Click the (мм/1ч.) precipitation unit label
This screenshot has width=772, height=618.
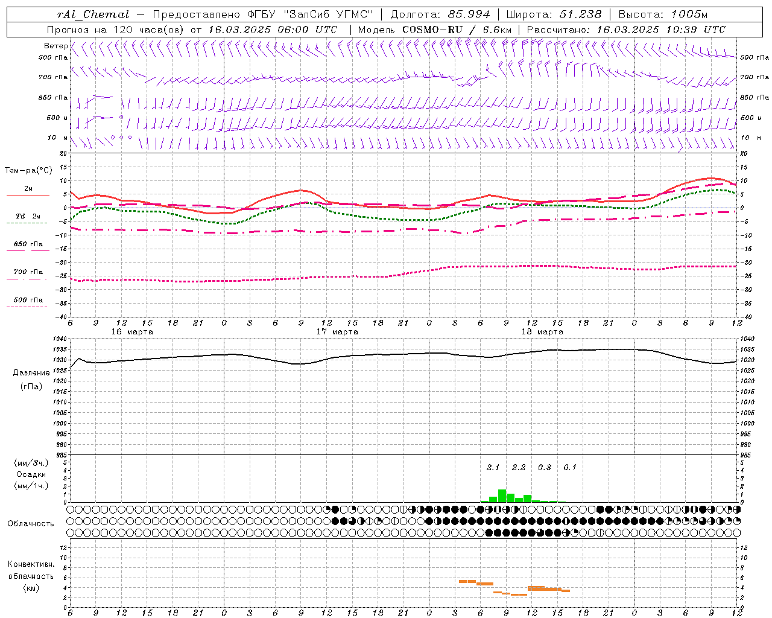pyautogui.click(x=31, y=486)
